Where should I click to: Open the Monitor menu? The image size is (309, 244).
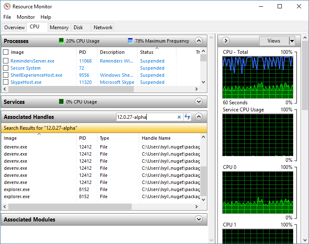pyautogui.click(x=26, y=17)
